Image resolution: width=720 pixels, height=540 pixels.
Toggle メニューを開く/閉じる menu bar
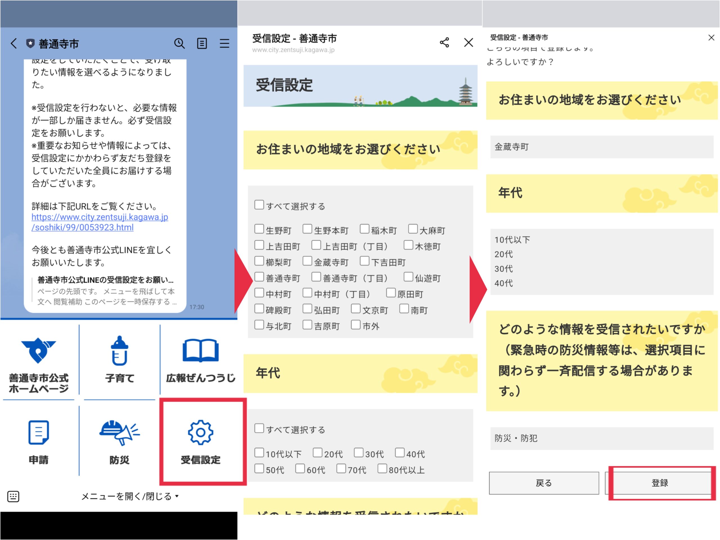pyautogui.click(x=130, y=496)
